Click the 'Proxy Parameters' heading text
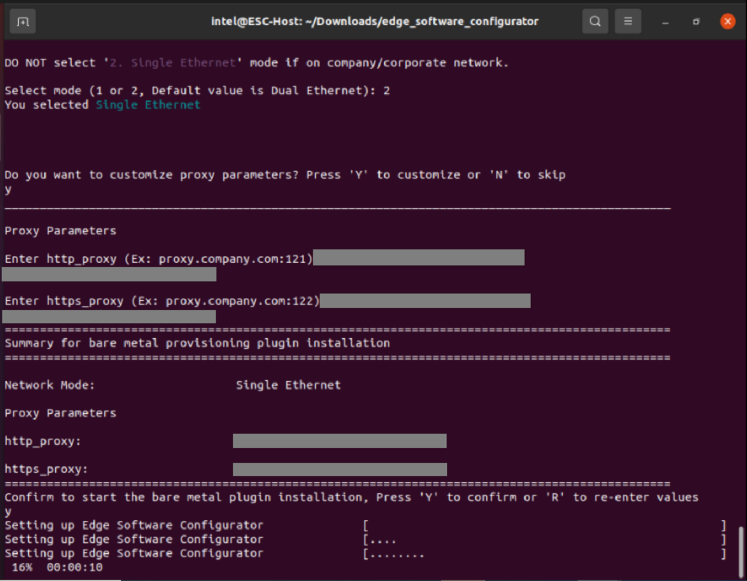 60,230
